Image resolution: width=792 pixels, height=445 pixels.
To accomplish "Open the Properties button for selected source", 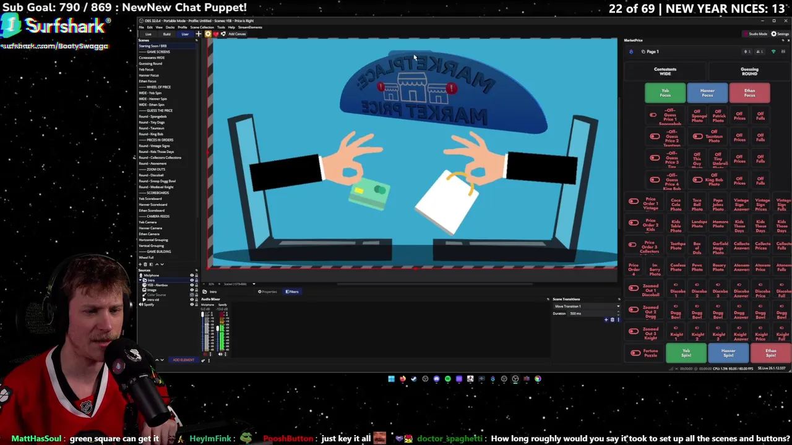I will tap(268, 291).
